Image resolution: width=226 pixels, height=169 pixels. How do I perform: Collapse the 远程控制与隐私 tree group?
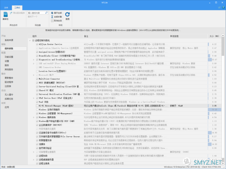(x=30, y=41)
